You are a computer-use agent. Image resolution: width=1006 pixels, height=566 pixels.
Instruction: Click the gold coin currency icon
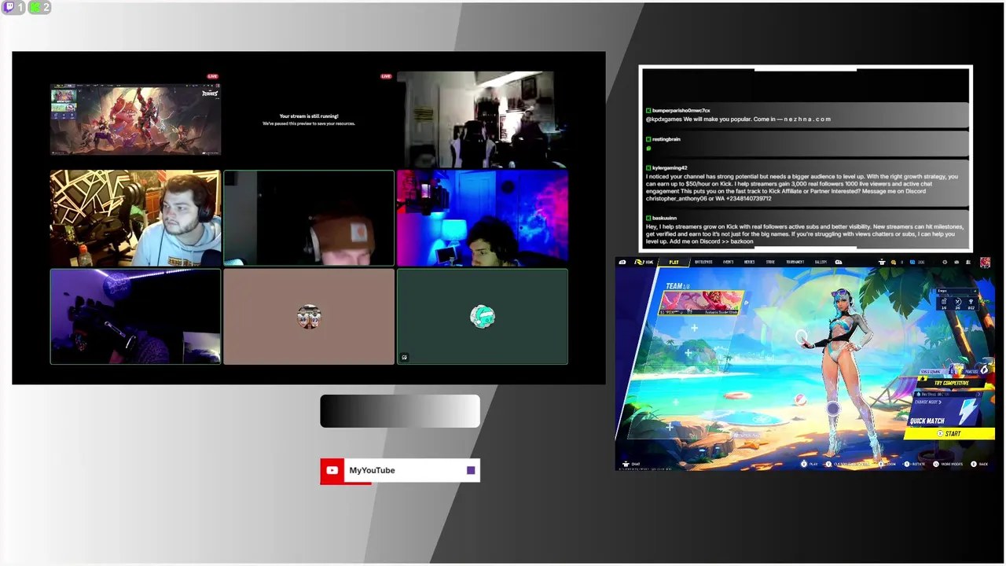tap(894, 262)
